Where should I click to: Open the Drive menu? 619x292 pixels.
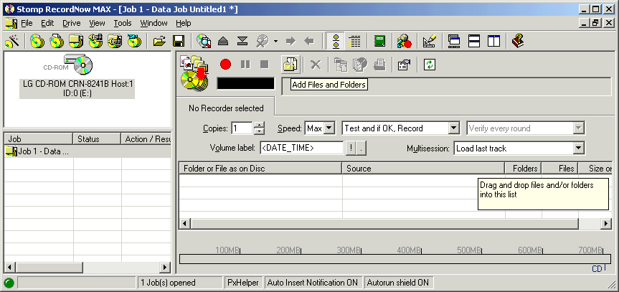tap(72, 23)
